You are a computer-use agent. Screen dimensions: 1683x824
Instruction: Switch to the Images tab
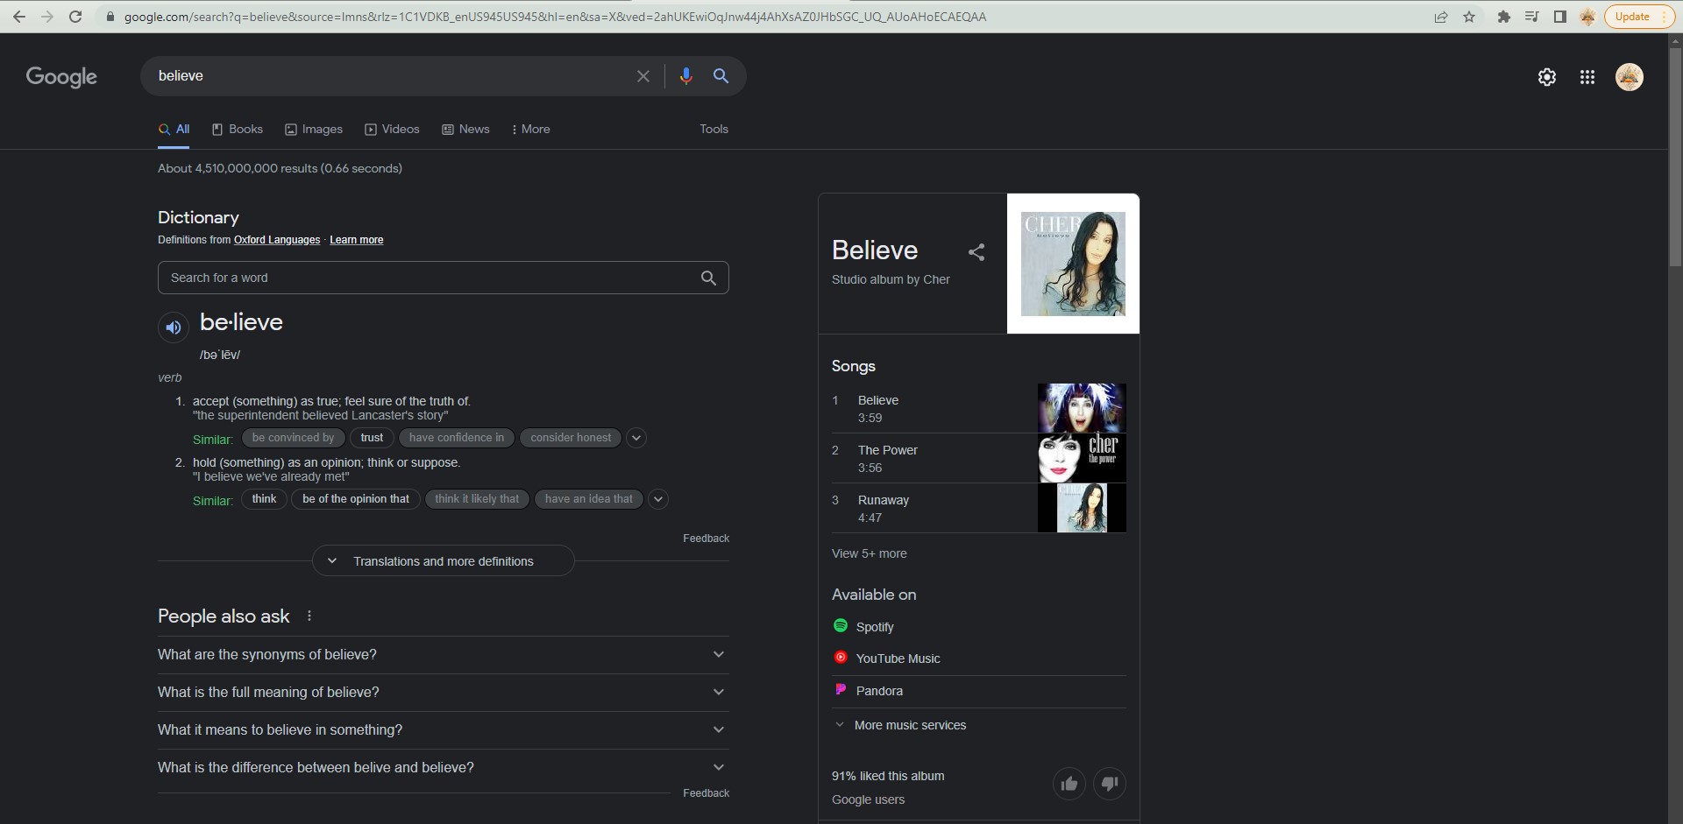click(x=314, y=130)
